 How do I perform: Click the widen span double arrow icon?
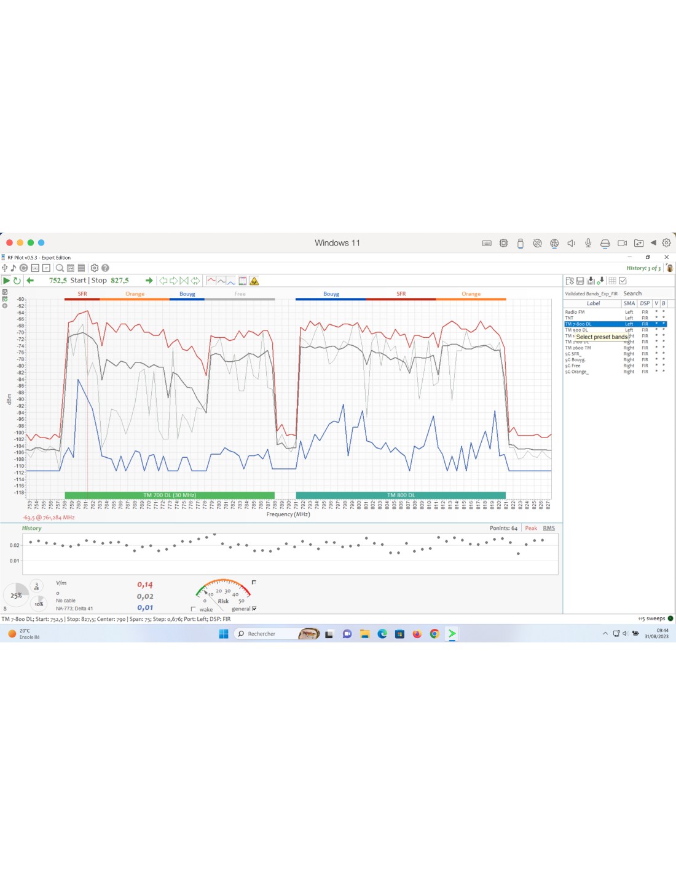pyautogui.click(x=195, y=281)
